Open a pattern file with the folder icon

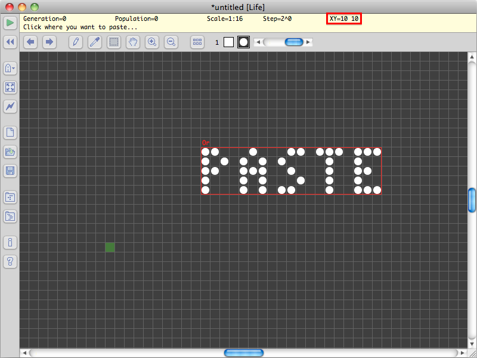pos(10,152)
